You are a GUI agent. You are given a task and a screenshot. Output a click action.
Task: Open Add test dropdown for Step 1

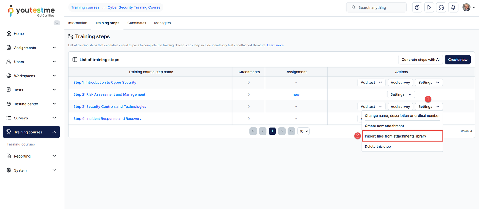coord(371,83)
